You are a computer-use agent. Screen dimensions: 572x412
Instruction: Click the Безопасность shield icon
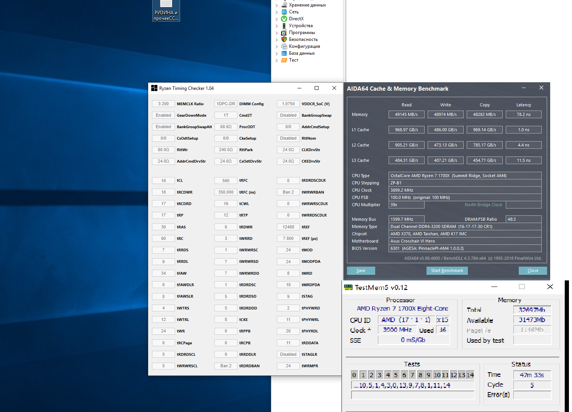point(284,39)
